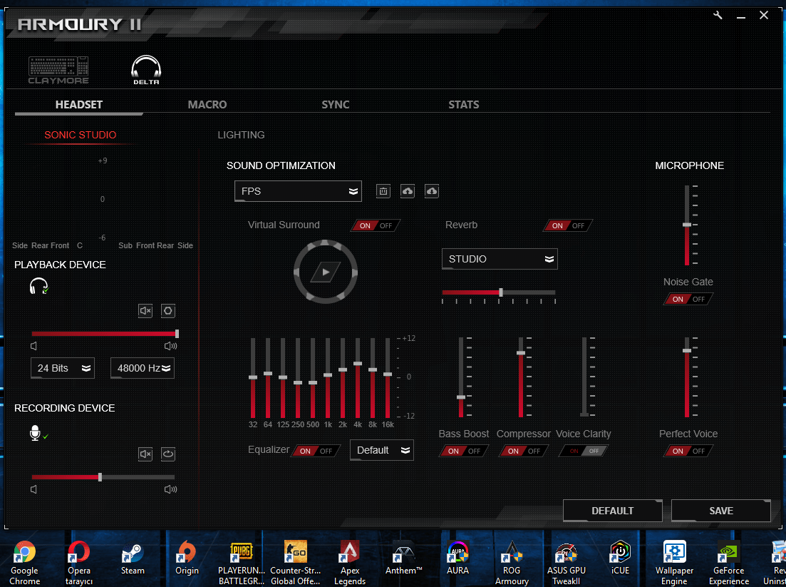Click the cloud download profile icon
786x587 pixels.
432,191
